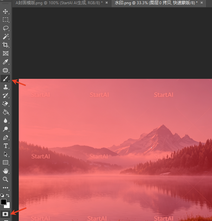Choose the Eyedropper tool
The width and height of the screenshot is (212, 221).
pos(5,62)
